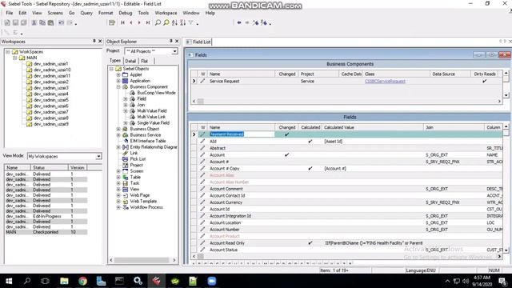Click the pencil icon of Abstract row
Screen dimensions: 512x288
pos(202,148)
